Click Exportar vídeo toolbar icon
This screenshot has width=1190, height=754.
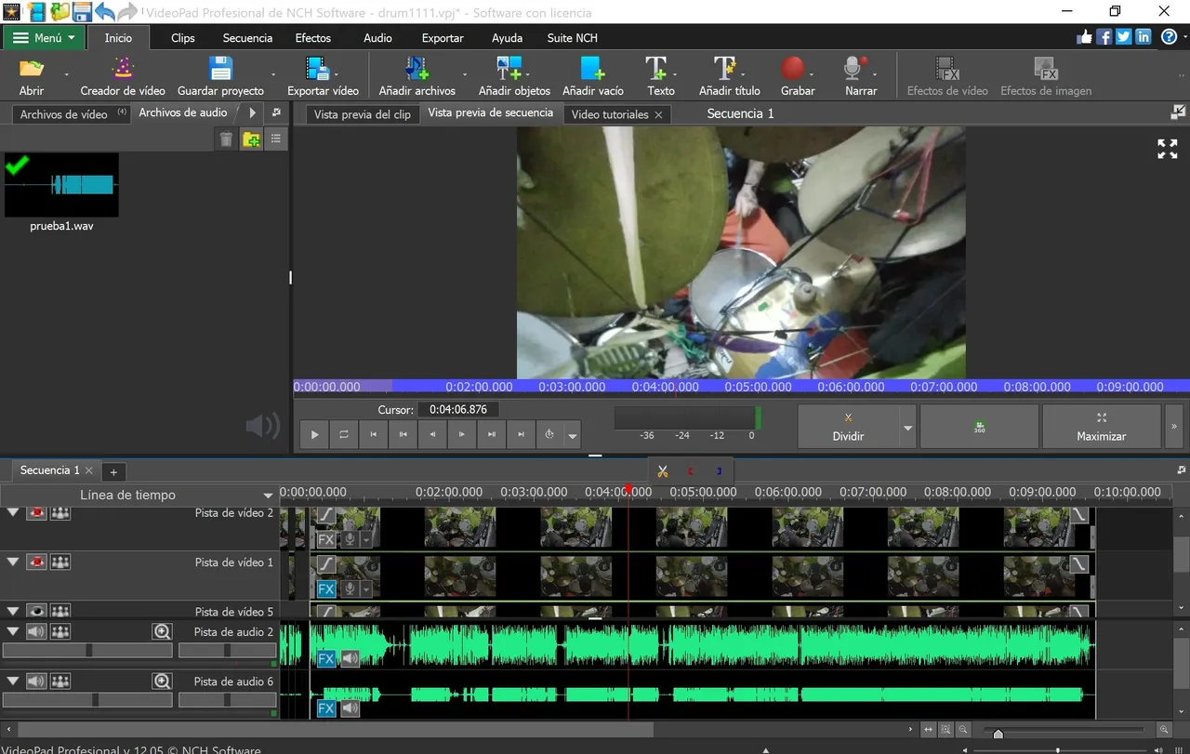pos(318,68)
